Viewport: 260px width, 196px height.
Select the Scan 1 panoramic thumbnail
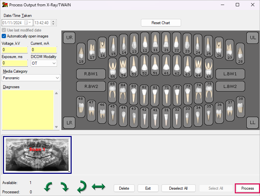pos(37,155)
